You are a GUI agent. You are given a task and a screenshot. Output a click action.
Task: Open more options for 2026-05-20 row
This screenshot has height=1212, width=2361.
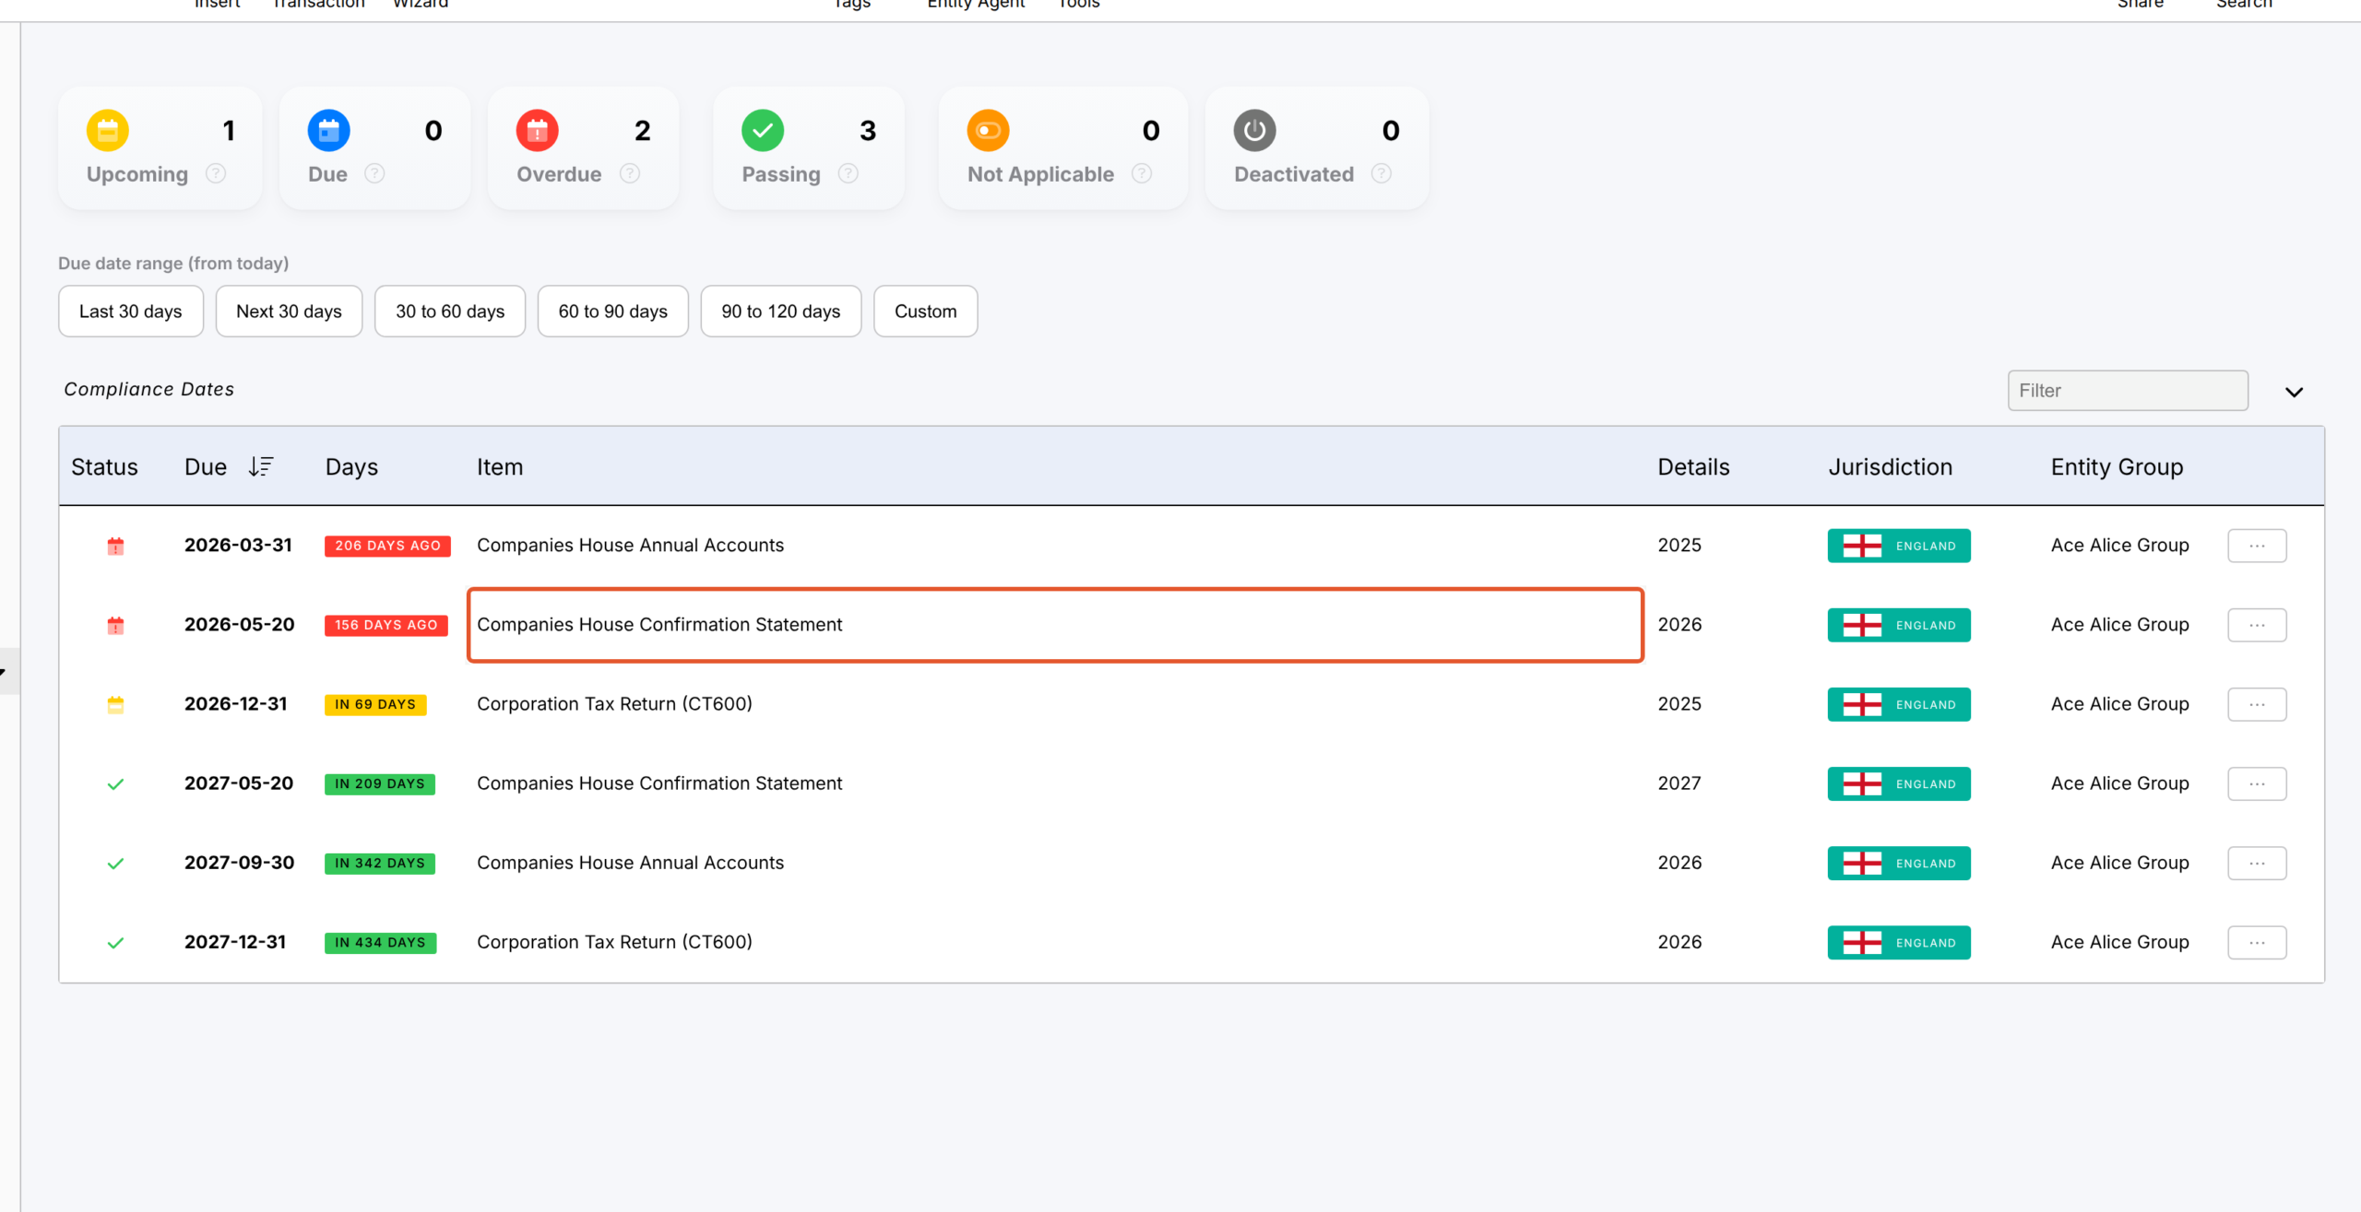(2257, 625)
